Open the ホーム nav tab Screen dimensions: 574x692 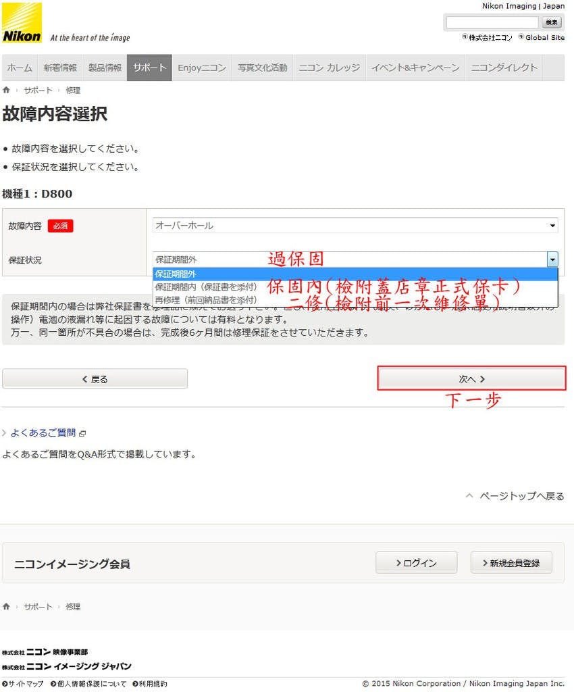tap(20, 68)
